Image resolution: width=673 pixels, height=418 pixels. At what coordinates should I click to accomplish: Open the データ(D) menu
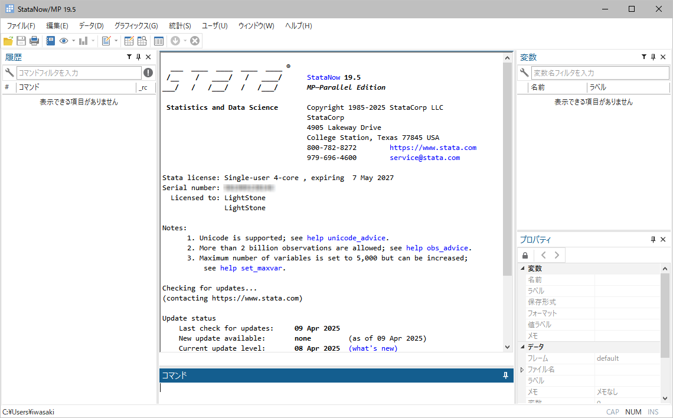[91, 26]
